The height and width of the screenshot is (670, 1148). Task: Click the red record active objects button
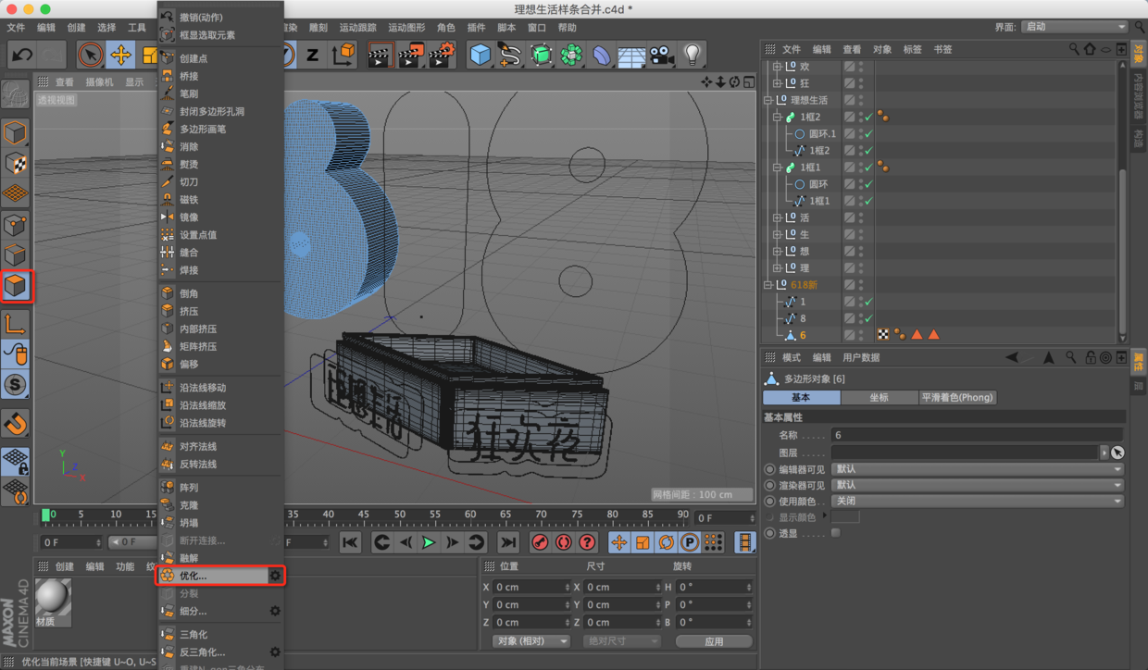pyautogui.click(x=540, y=542)
